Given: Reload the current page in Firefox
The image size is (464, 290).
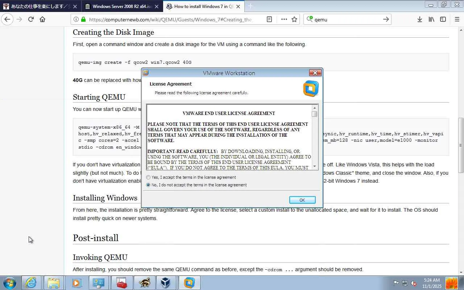Looking at the screenshot, I should (31, 19).
